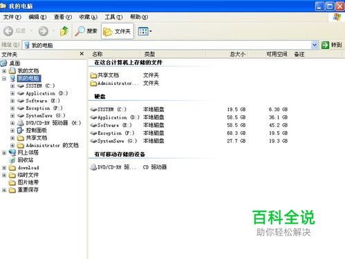The width and height of the screenshot is (345, 259).
Task: Open the Views icon in toolbar
Action: point(143,31)
